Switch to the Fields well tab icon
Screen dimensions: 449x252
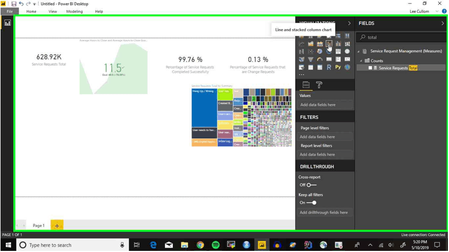(306, 85)
